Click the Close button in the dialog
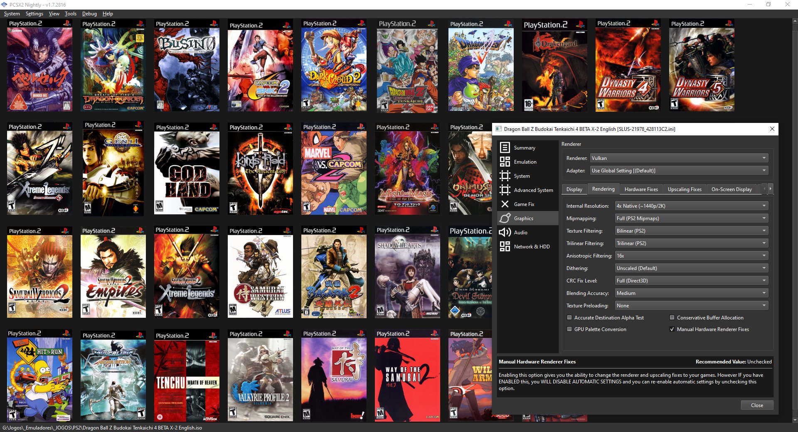Viewport: 798px width, 432px height. pyautogui.click(x=757, y=405)
